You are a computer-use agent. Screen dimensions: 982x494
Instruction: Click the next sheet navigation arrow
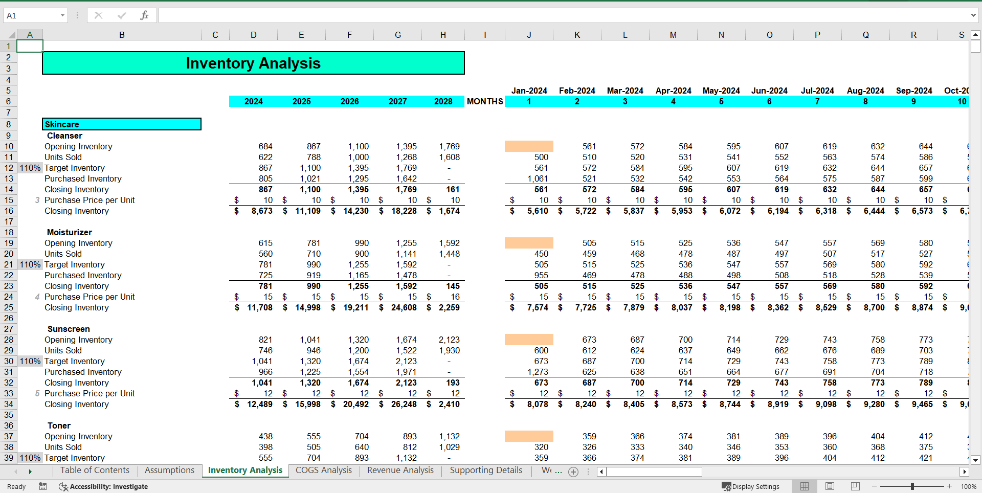(30, 471)
